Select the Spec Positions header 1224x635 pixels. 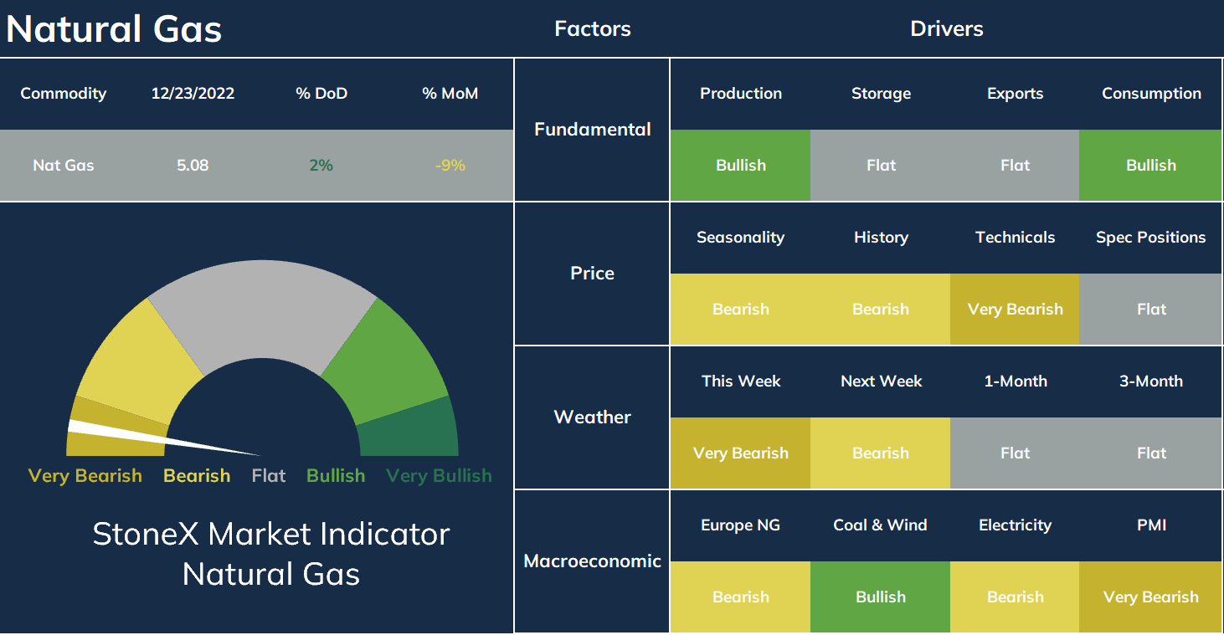(x=1151, y=237)
